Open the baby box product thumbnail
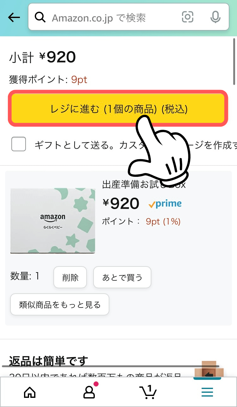 pyautogui.click(x=53, y=221)
